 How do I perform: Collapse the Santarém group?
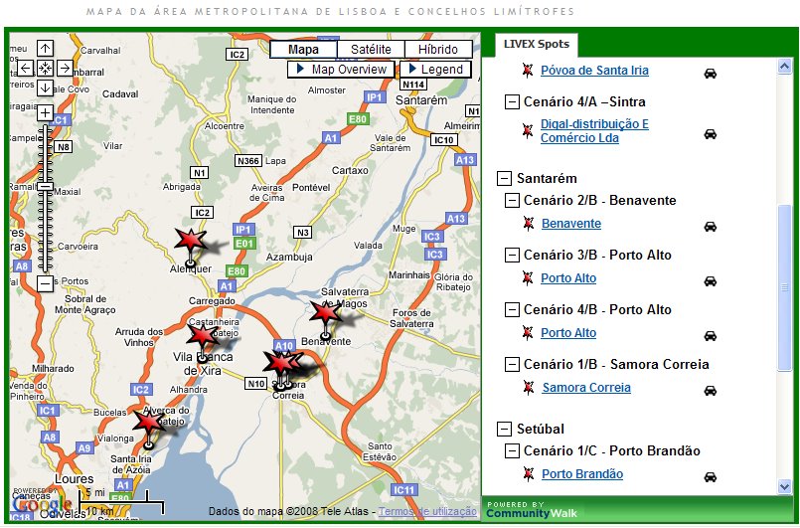(504, 179)
